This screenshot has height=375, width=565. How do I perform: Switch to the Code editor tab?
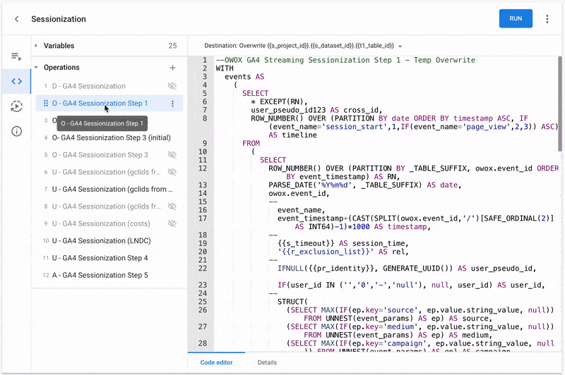pyautogui.click(x=216, y=362)
